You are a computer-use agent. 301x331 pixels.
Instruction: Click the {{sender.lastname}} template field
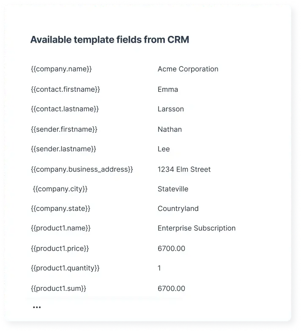[x=63, y=149]
